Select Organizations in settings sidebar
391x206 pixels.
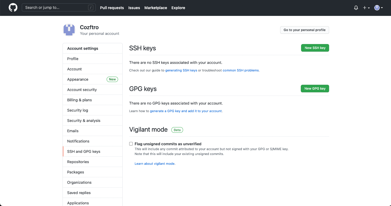point(93,183)
